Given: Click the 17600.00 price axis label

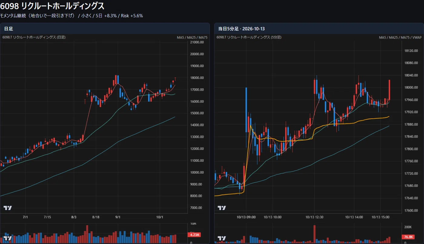Looking at the screenshot, I should pos(411,210).
